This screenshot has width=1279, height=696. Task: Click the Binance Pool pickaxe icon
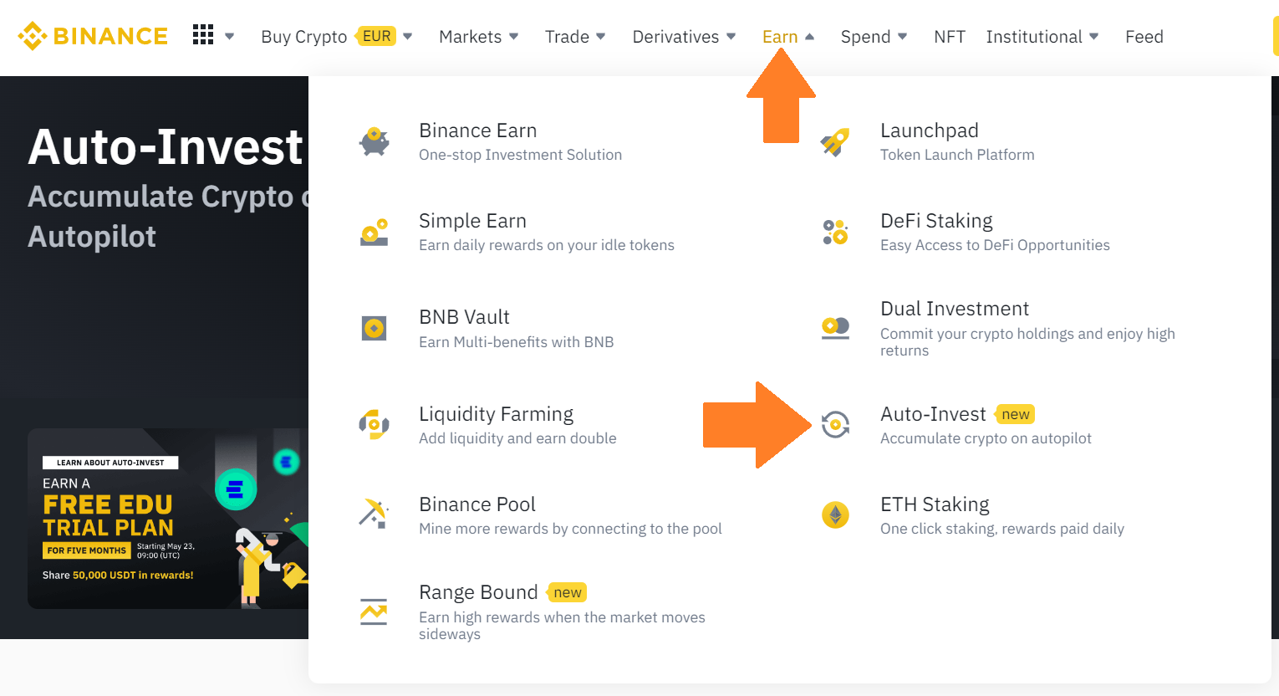tap(374, 514)
